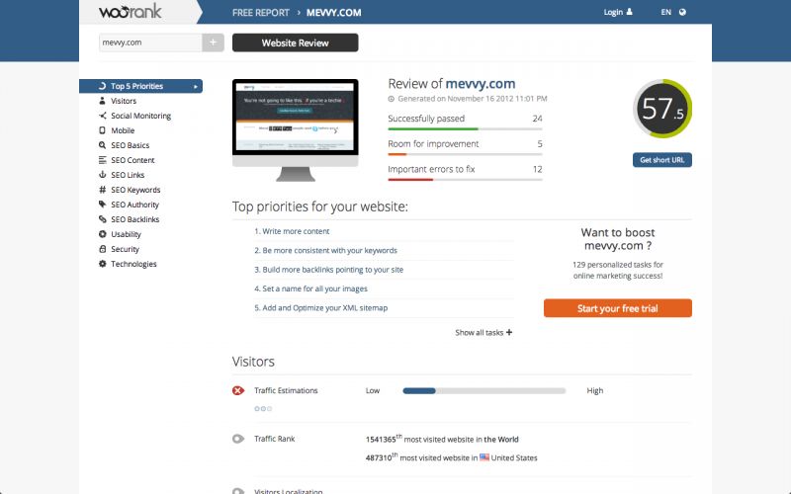Click the Website Review button
Image resolution: width=791 pixels, height=494 pixels.
pyautogui.click(x=295, y=42)
